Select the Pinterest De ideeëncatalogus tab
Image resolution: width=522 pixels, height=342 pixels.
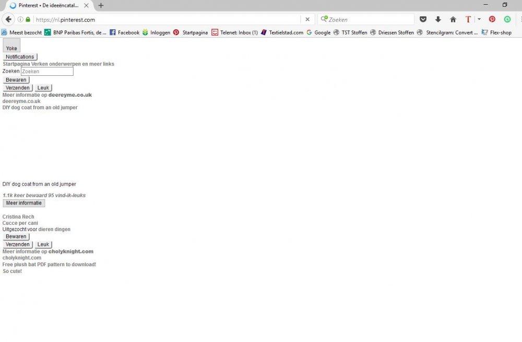pyautogui.click(x=48, y=5)
